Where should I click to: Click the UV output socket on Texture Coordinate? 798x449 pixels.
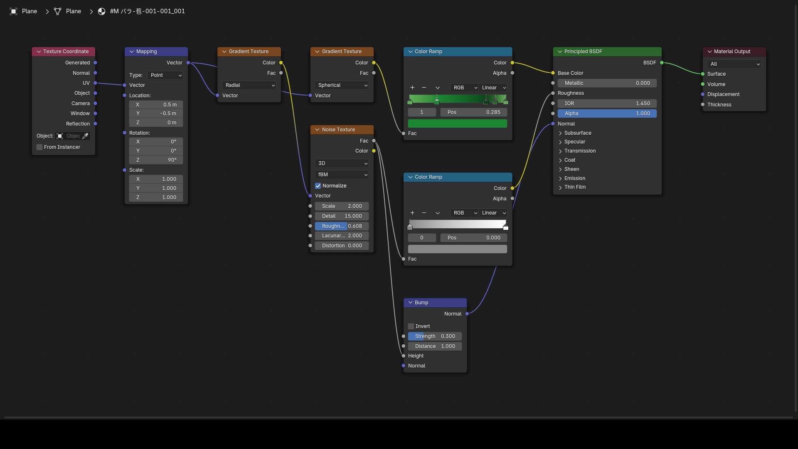[95, 83]
